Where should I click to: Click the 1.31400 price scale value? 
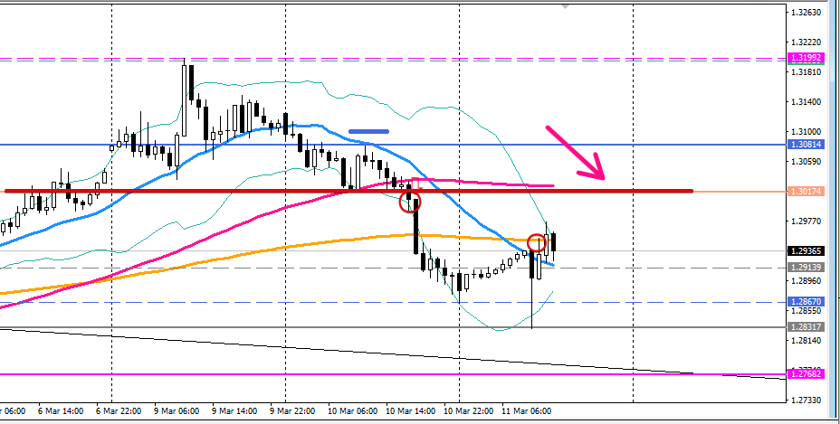(807, 102)
